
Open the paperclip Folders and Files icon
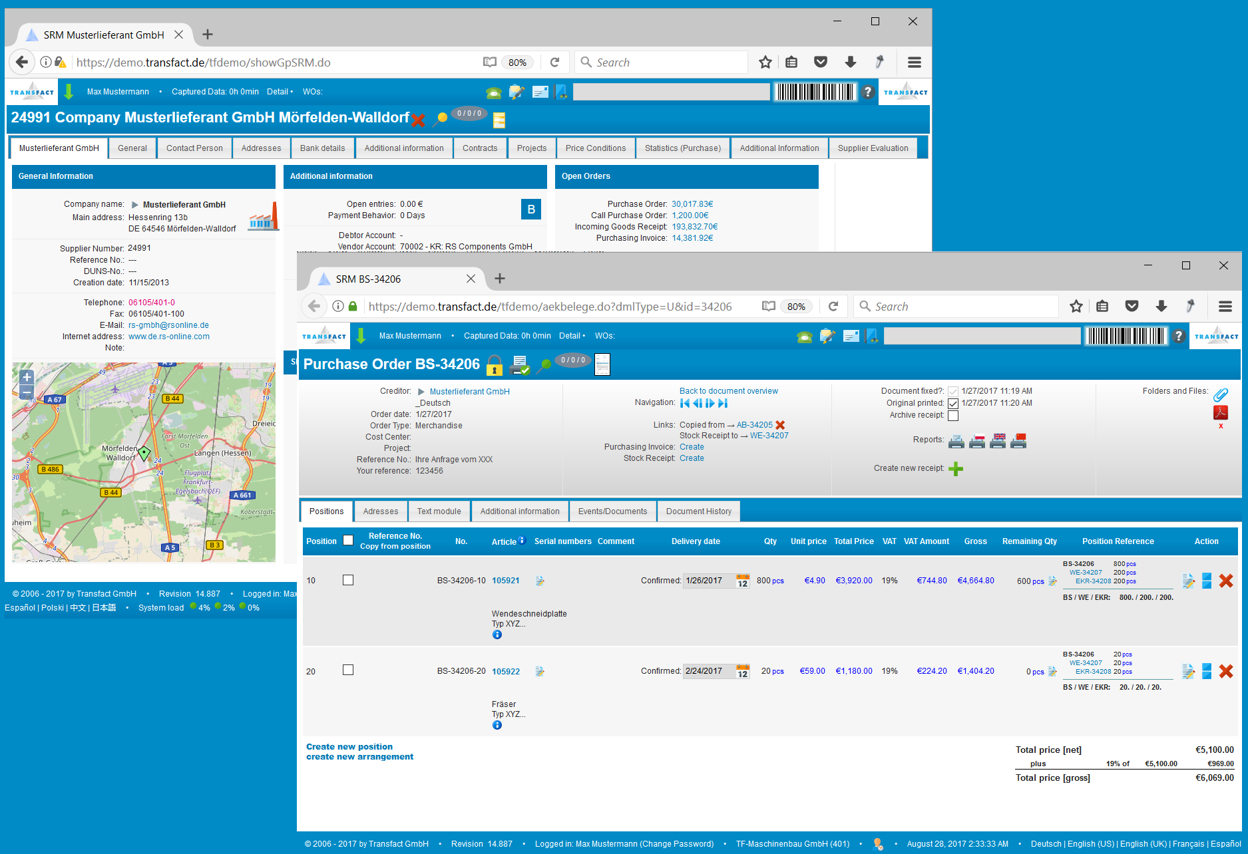[1221, 394]
